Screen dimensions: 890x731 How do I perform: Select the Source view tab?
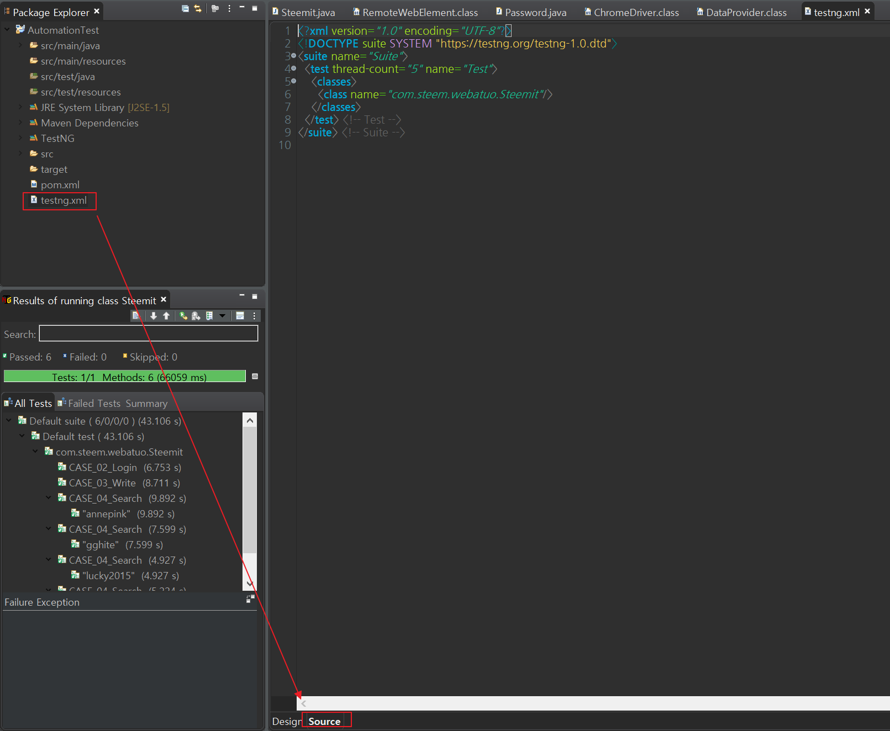click(x=324, y=721)
